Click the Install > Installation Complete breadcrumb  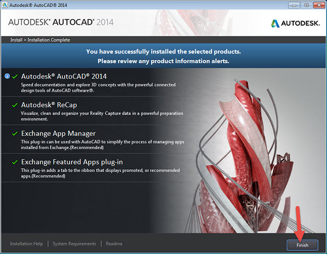coord(40,40)
